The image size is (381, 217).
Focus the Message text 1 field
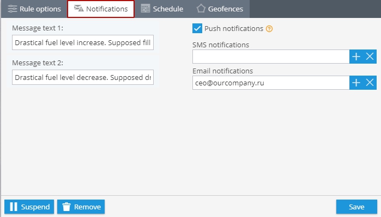pyautogui.click(x=83, y=42)
